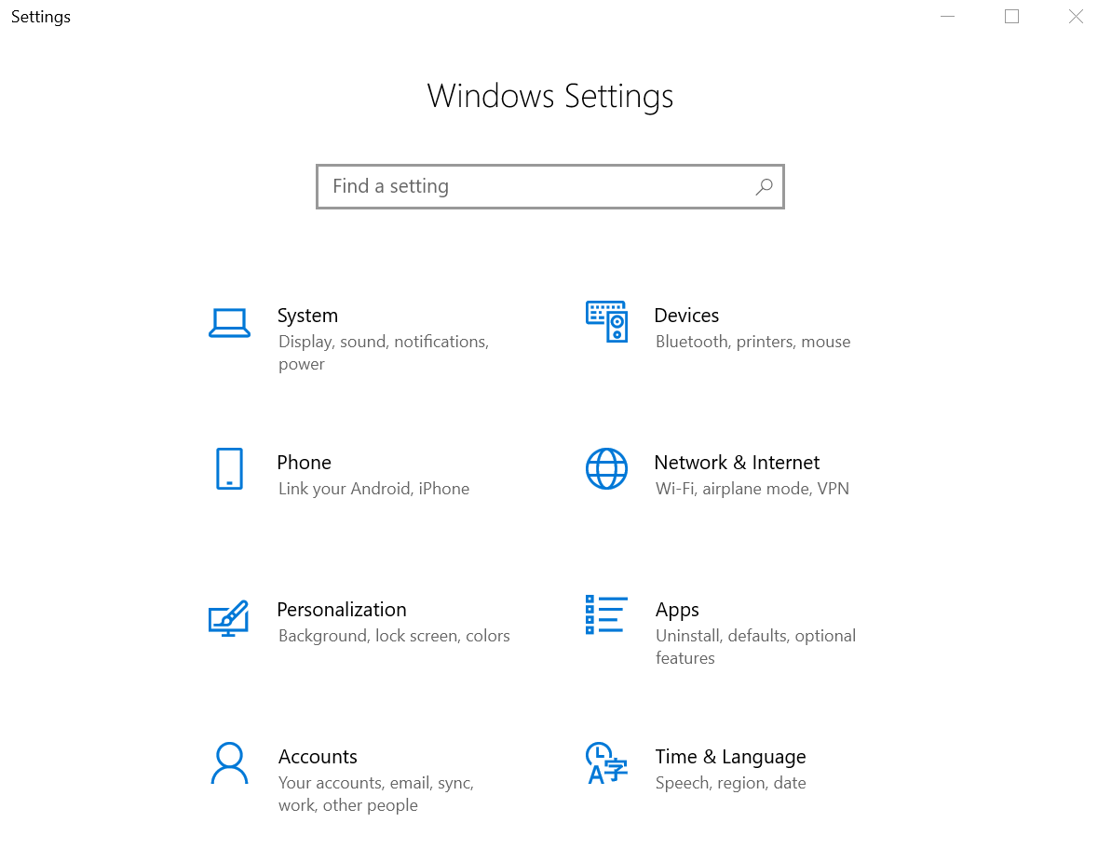Screen dimensions: 1098x849
Task: Click the Apps list icon
Action: tap(606, 615)
